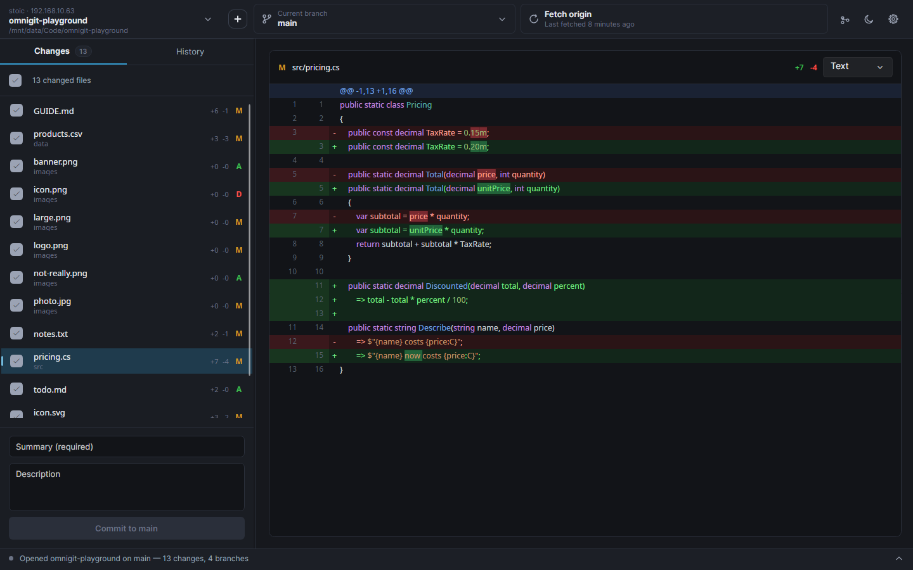This screenshot has height=570, width=913.
Task: Click the Summary (required) input field
Action: coord(127,446)
